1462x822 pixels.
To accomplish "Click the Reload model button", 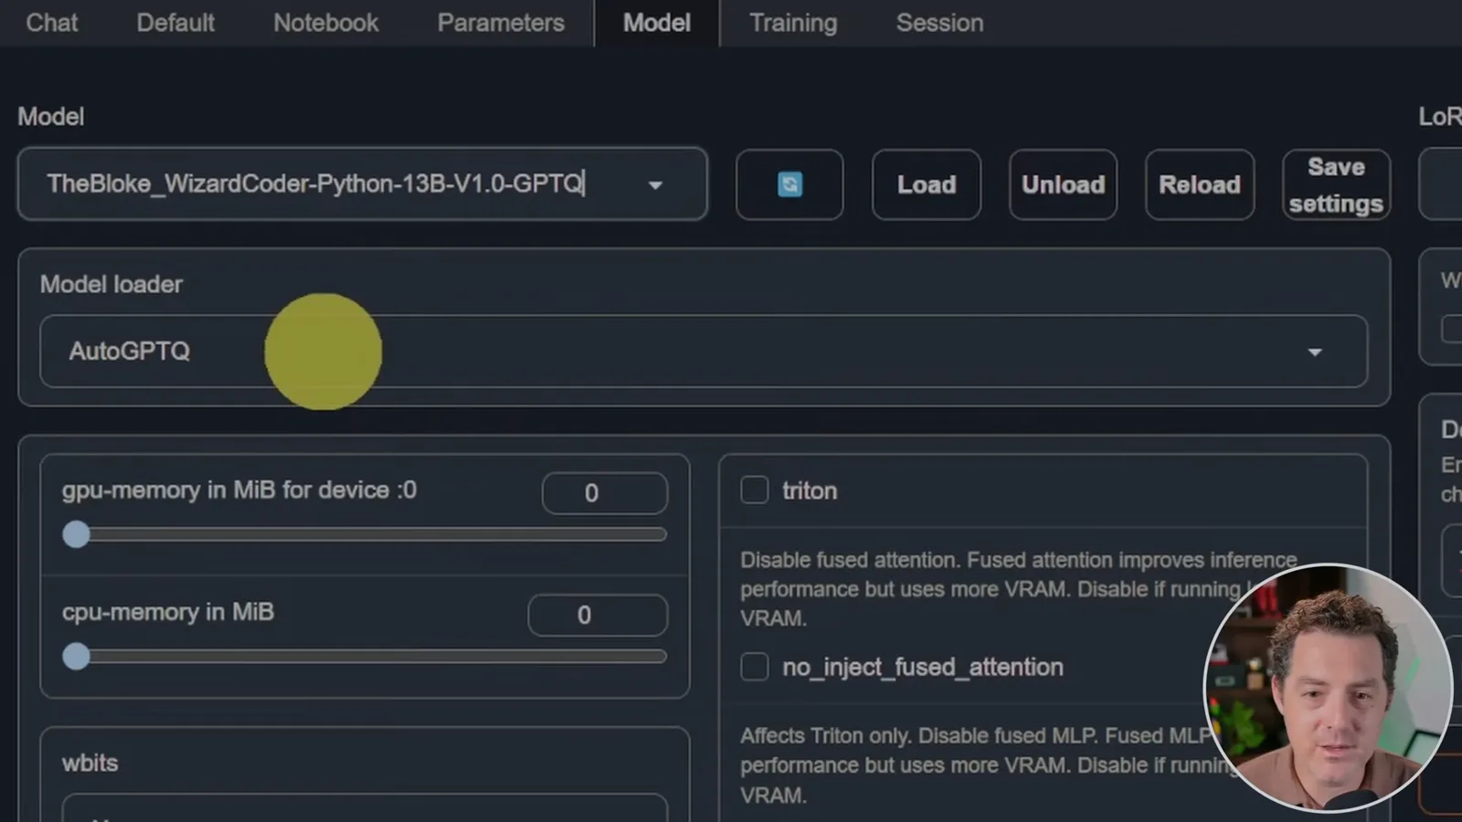I will 1200,184.
